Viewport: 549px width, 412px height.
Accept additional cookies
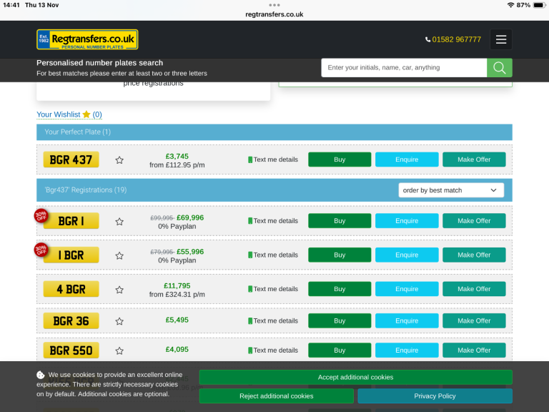(355, 377)
